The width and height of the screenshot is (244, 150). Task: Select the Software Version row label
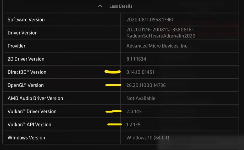(x=26, y=20)
